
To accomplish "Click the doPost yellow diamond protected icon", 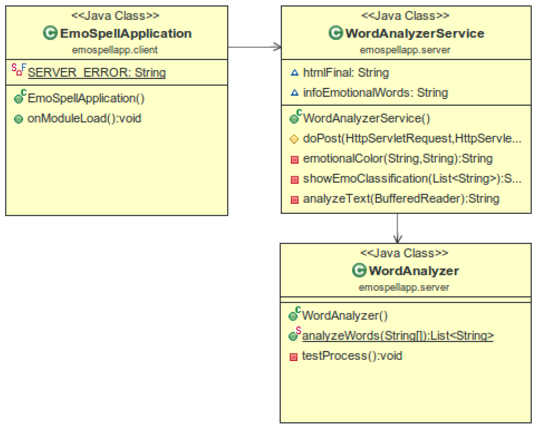I will point(294,139).
